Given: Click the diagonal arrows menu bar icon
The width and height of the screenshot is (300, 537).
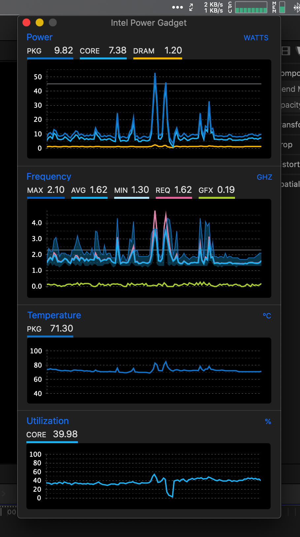Looking at the screenshot, I should 191,7.
